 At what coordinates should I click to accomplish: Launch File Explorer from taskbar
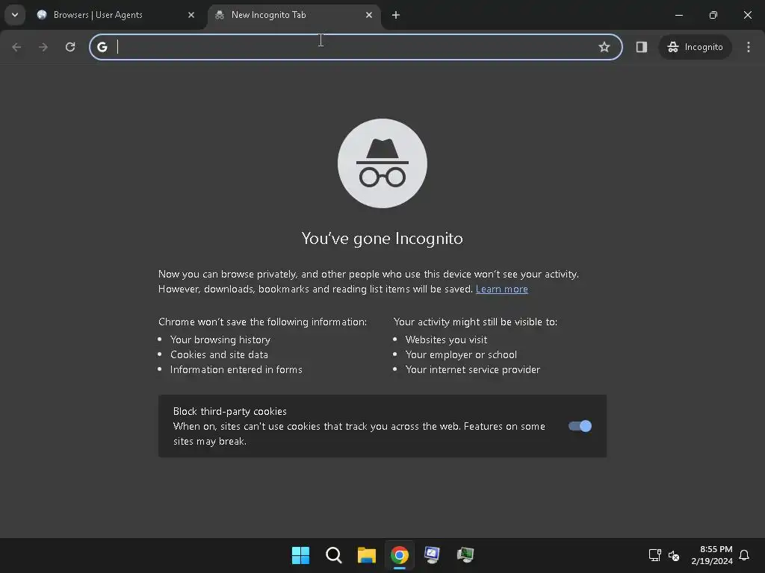[x=366, y=555]
